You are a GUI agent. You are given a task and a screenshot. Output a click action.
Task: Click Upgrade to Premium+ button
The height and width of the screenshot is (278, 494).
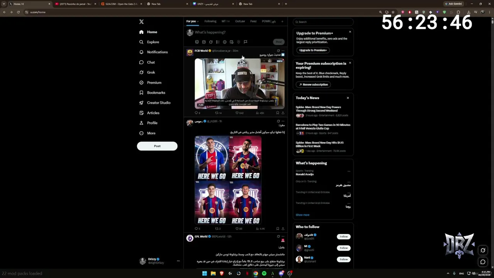(x=313, y=50)
